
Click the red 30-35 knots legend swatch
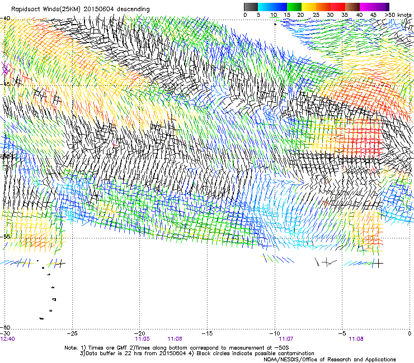point(338,7)
